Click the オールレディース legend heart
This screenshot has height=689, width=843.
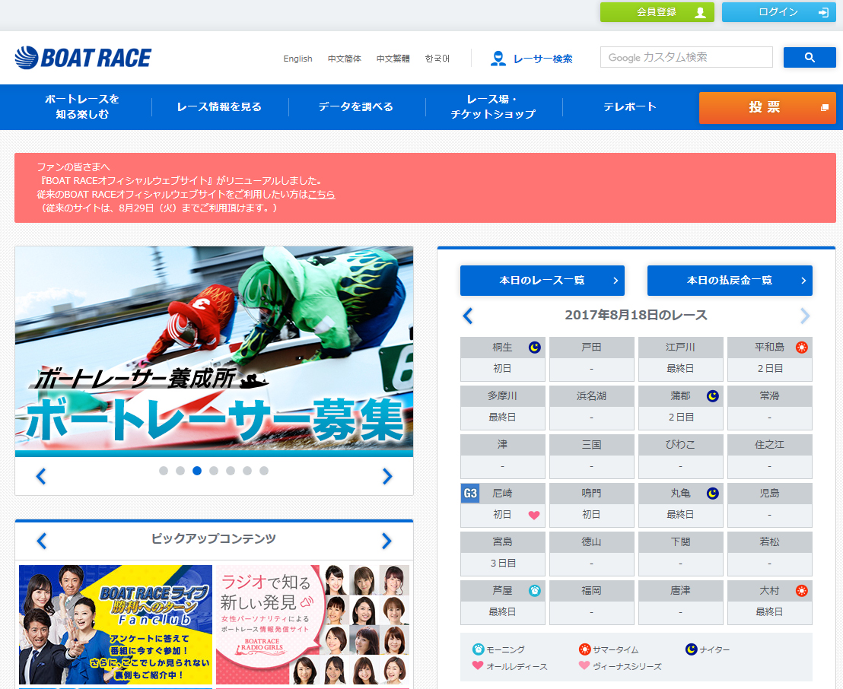click(477, 665)
